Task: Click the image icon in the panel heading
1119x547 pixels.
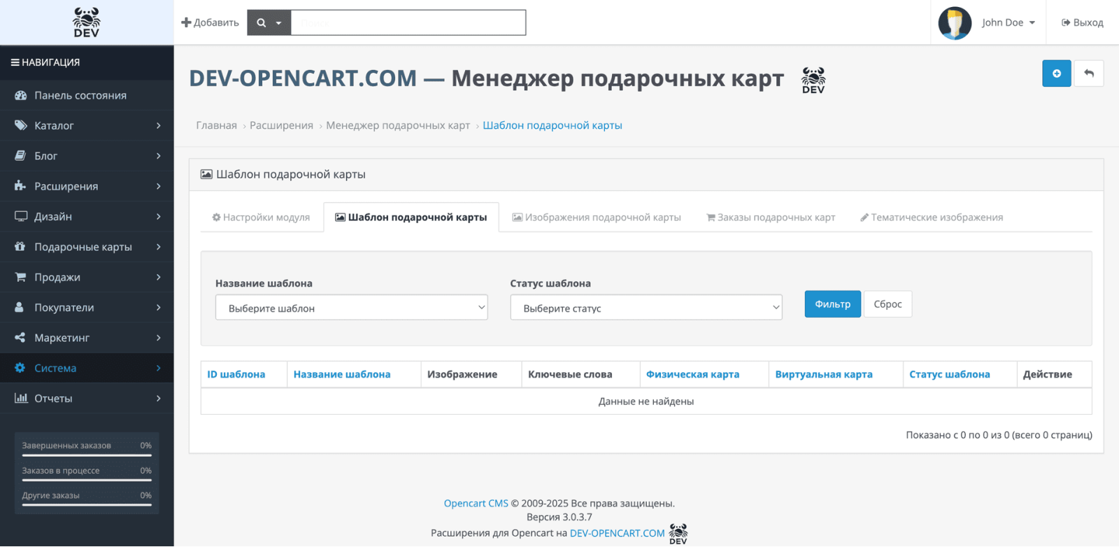Action: coord(206,174)
